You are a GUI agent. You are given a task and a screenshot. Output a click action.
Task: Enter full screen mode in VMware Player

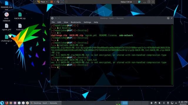[x=62, y=2]
